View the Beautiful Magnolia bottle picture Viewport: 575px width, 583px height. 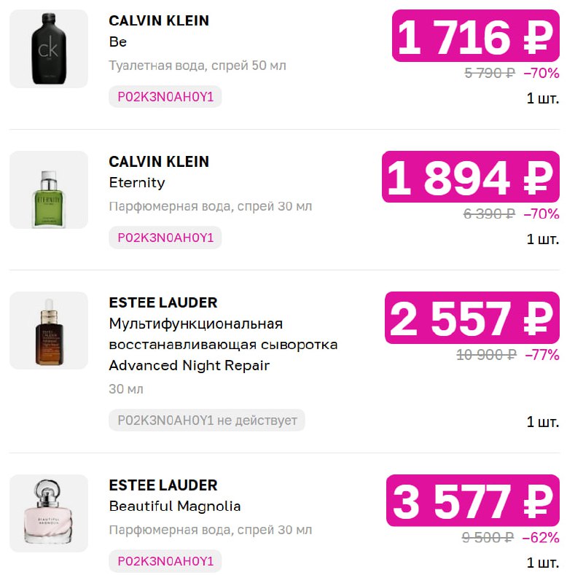coord(49,513)
